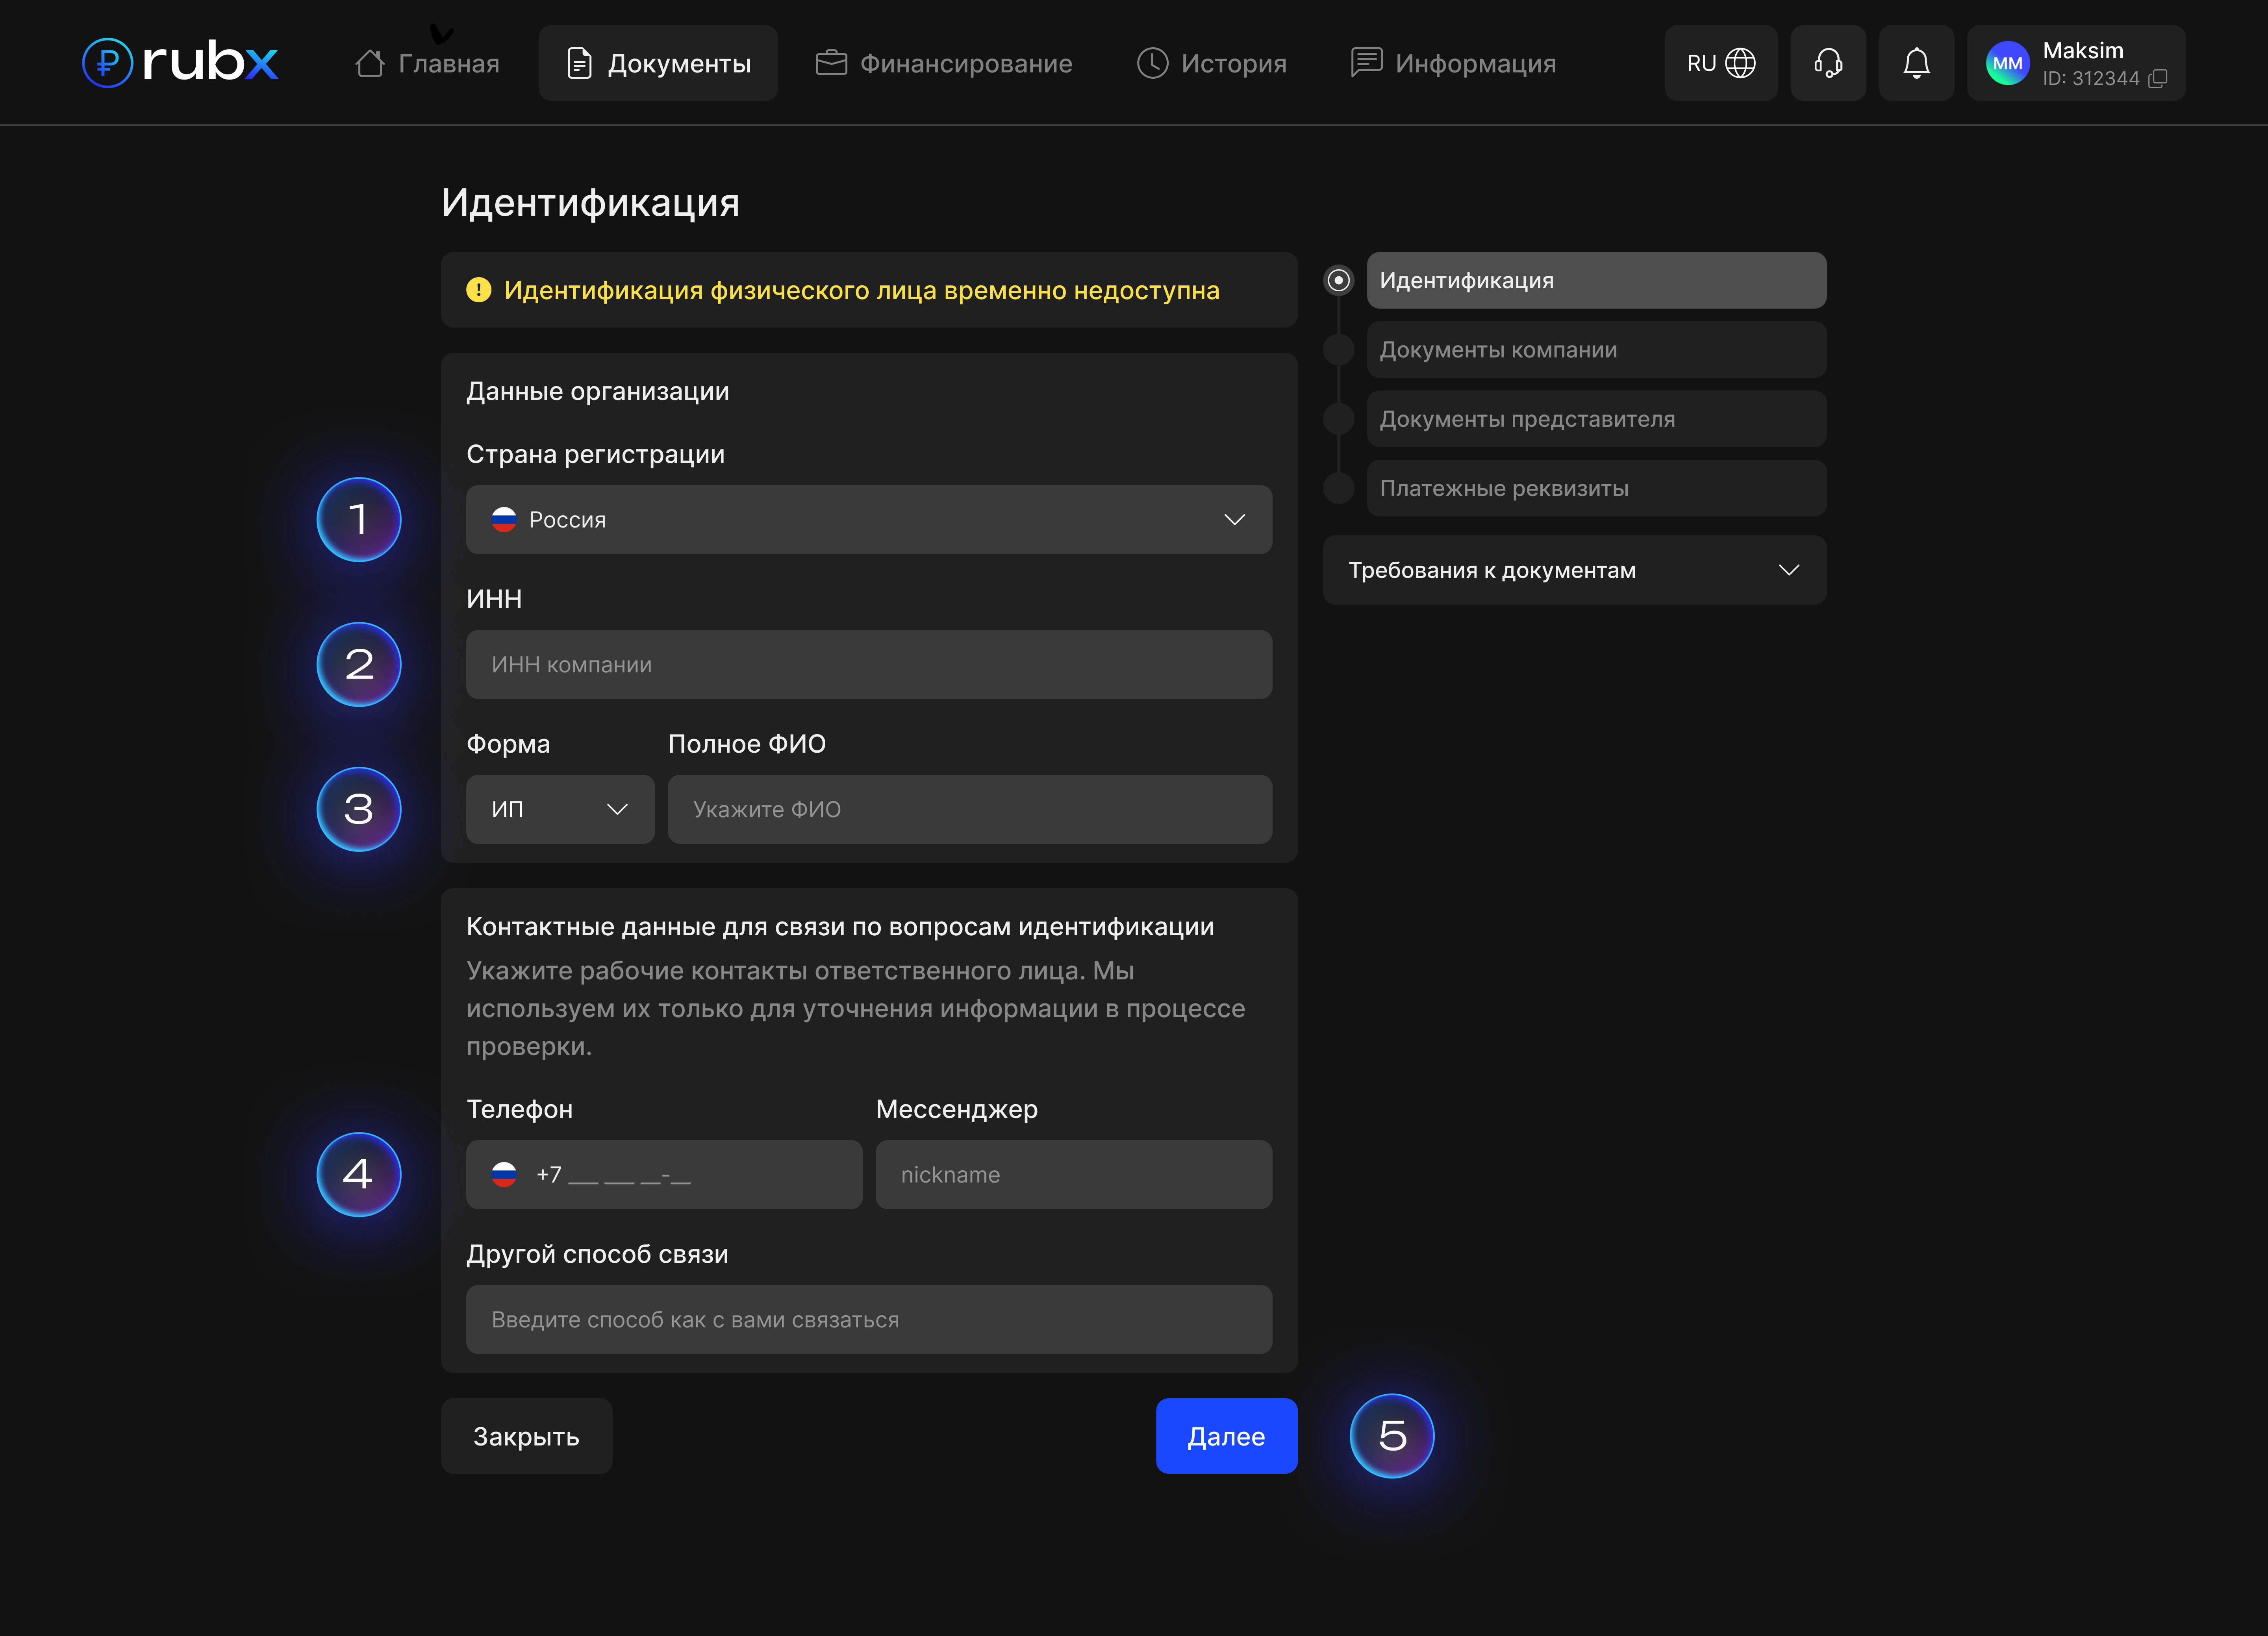Open the Форма ИП dropdown
Image resolution: width=2268 pixels, height=1636 pixels.
(x=559, y=809)
